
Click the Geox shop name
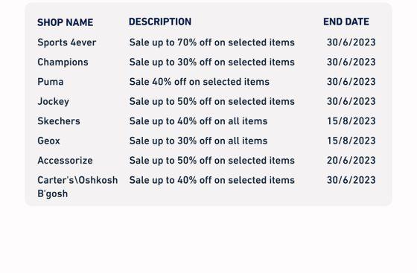tap(48, 141)
